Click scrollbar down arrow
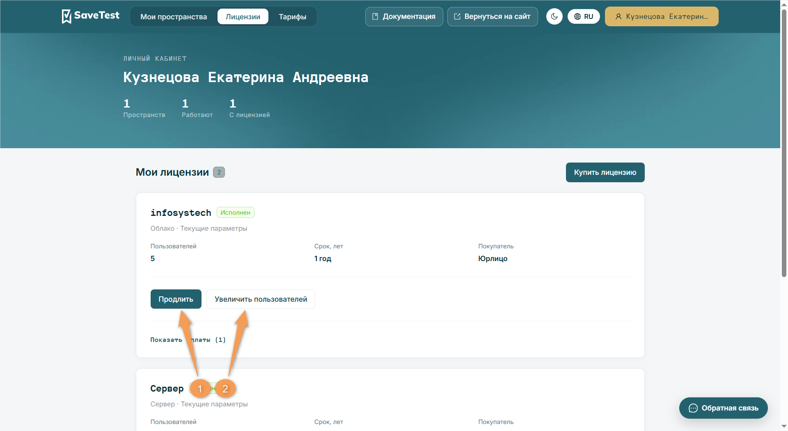Image resolution: width=788 pixels, height=431 pixels. (x=784, y=426)
